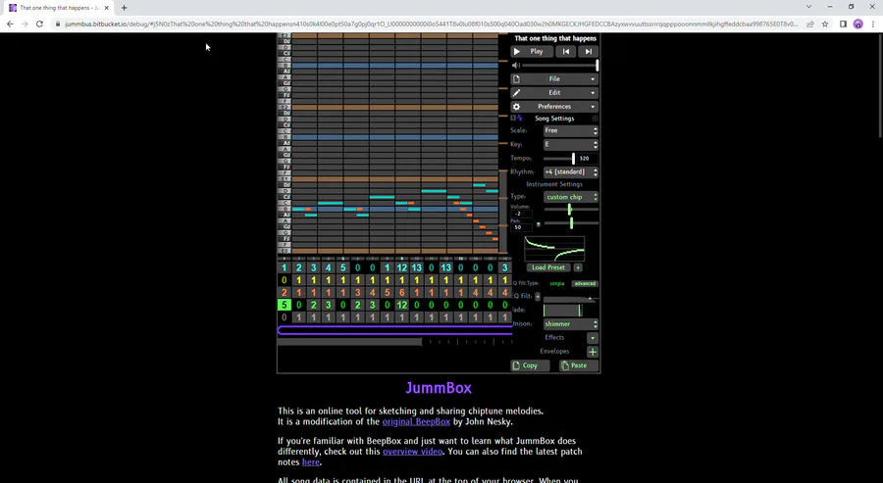
Task: Click the master volume slider thumb
Action: pyautogui.click(x=597, y=66)
